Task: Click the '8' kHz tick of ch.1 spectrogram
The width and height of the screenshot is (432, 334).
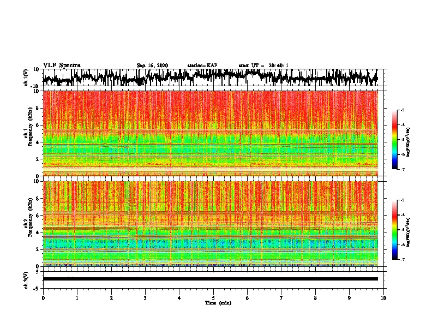Action: tap(38, 108)
